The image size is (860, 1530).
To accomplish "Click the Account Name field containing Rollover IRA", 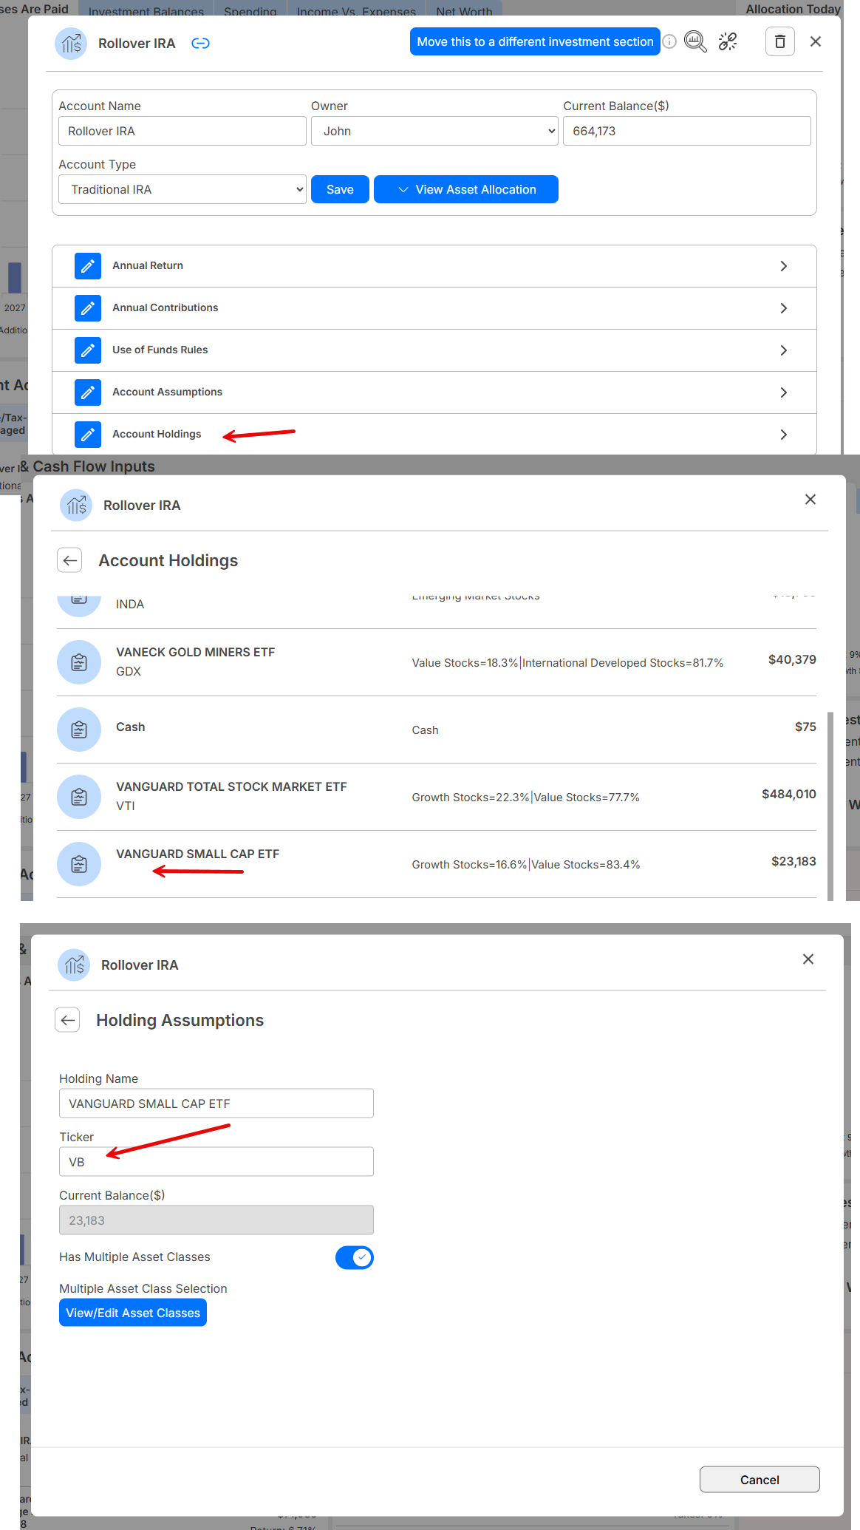I will point(182,131).
